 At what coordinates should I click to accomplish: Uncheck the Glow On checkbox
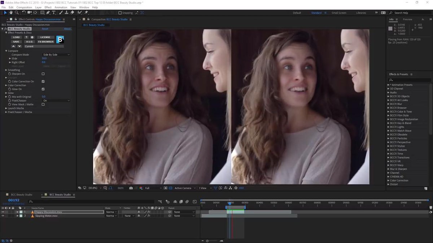[43, 89]
